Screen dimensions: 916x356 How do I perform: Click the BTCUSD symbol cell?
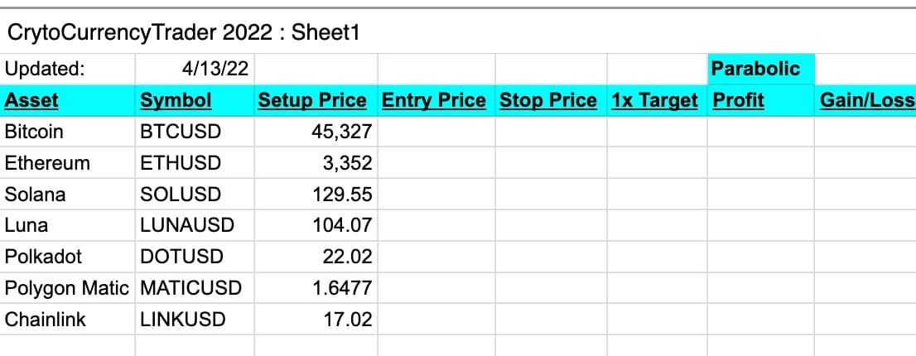coord(195,132)
